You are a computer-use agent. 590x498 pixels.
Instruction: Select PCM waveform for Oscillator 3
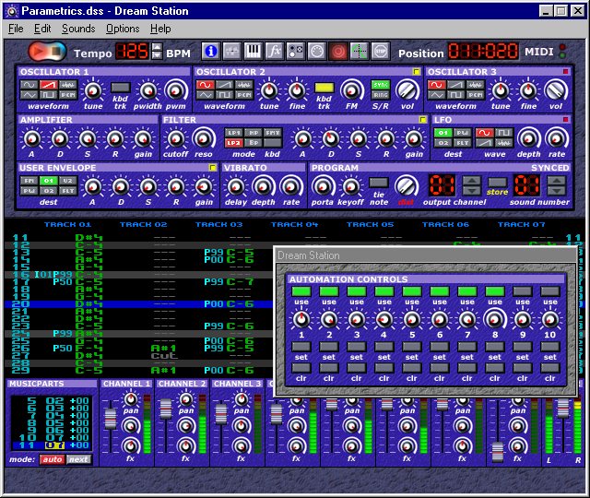coord(476,95)
